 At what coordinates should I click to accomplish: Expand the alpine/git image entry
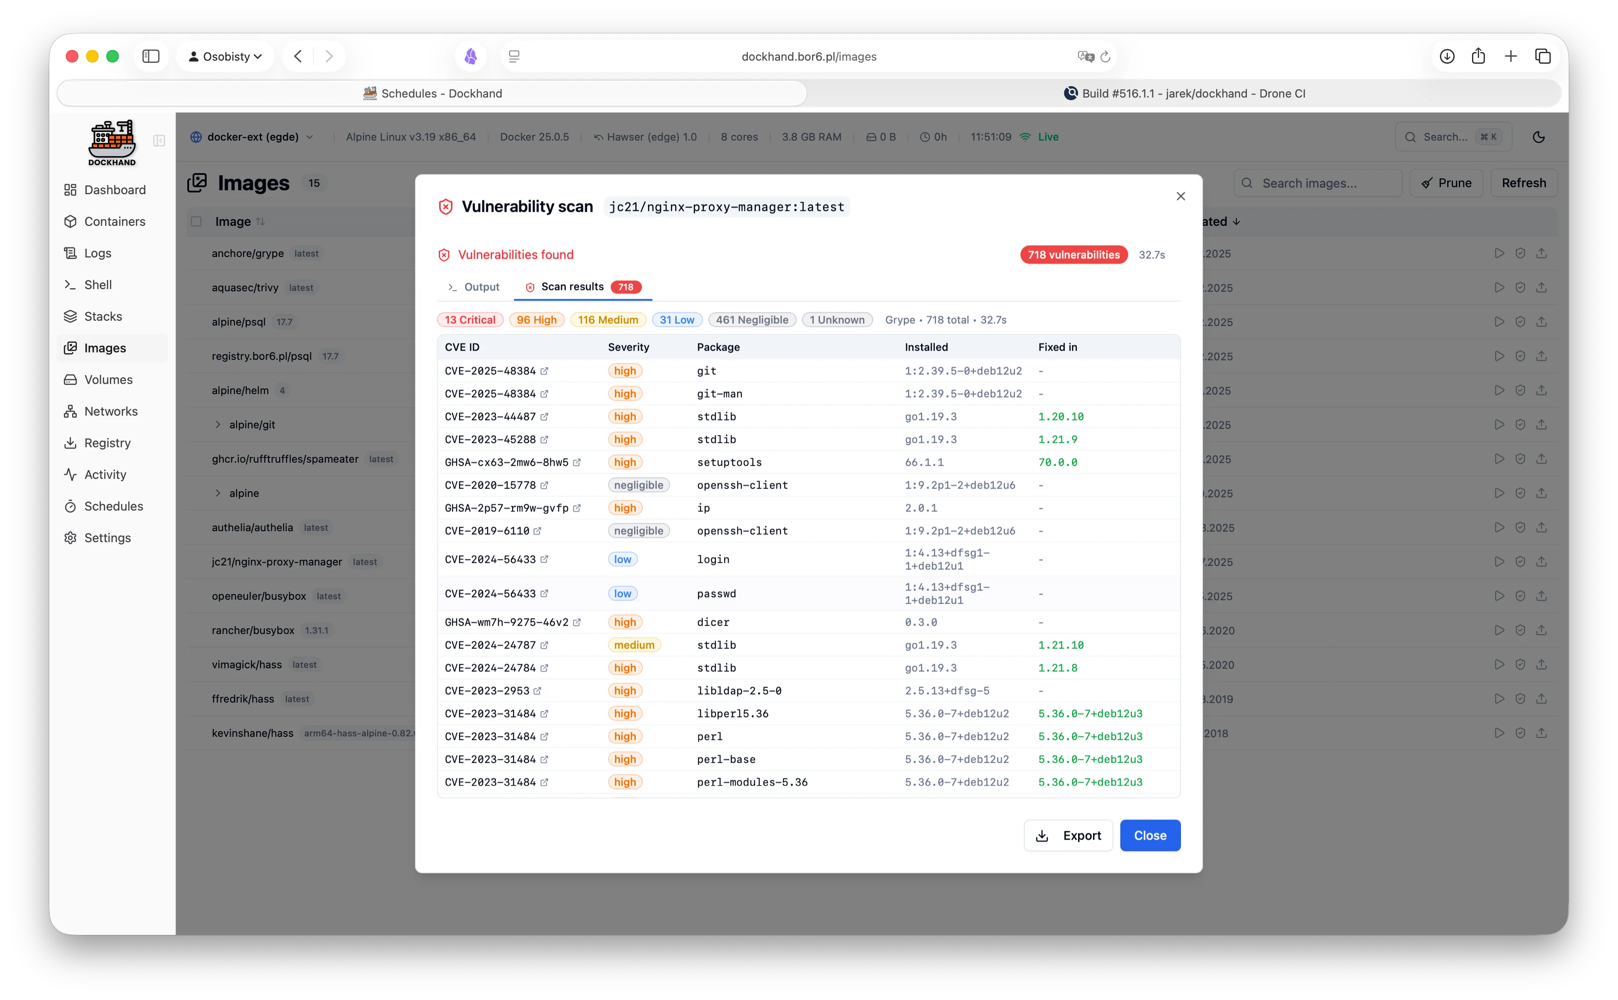(x=219, y=424)
